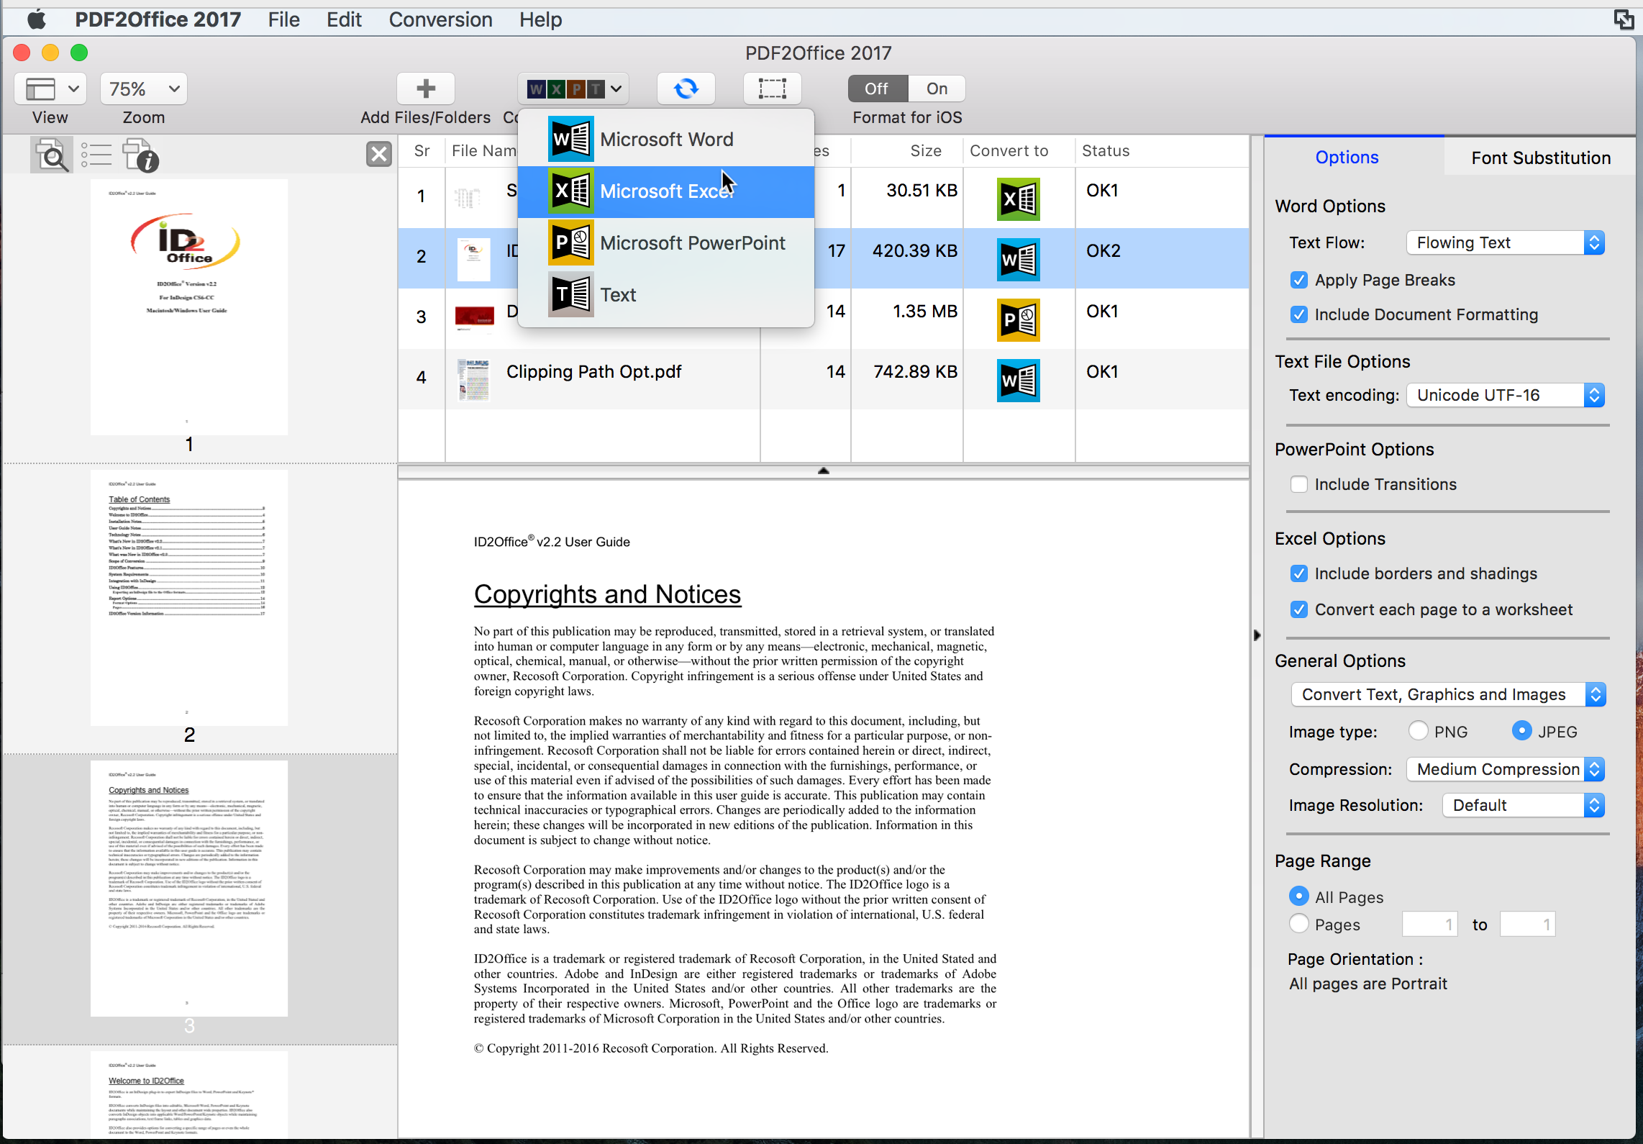Open the 75% Zoom dropdown
This screenshot has width=1643, height=1144.
(144, 88)
